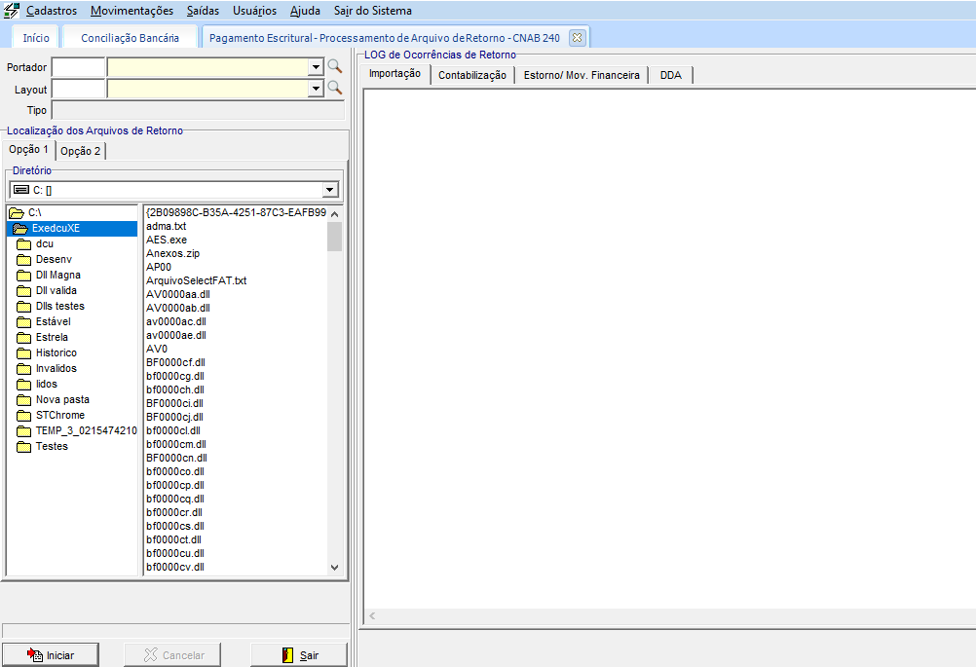Click the magnifier icon next to Portador
976x667 pixels.
(334, 66)
